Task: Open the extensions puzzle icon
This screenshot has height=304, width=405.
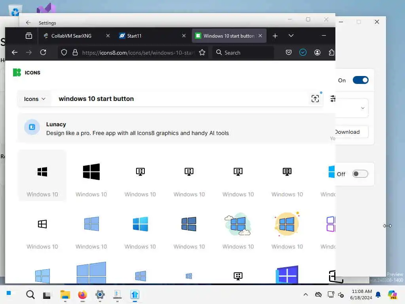Action: (331, 53)
